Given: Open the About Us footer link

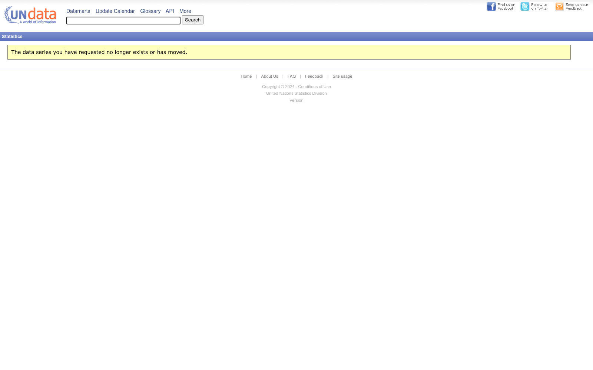Looking at the screenshot, I should tap(269, 76).
